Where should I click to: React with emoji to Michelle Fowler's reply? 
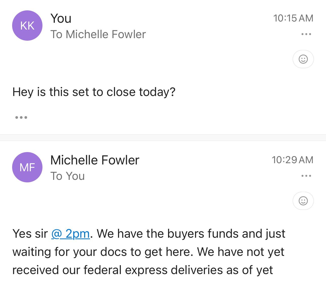tap(303, 201)
